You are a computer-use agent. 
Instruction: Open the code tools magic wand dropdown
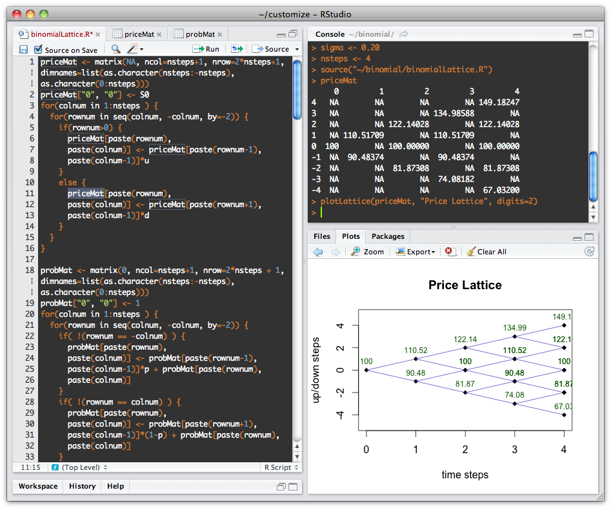pos(135,49)
